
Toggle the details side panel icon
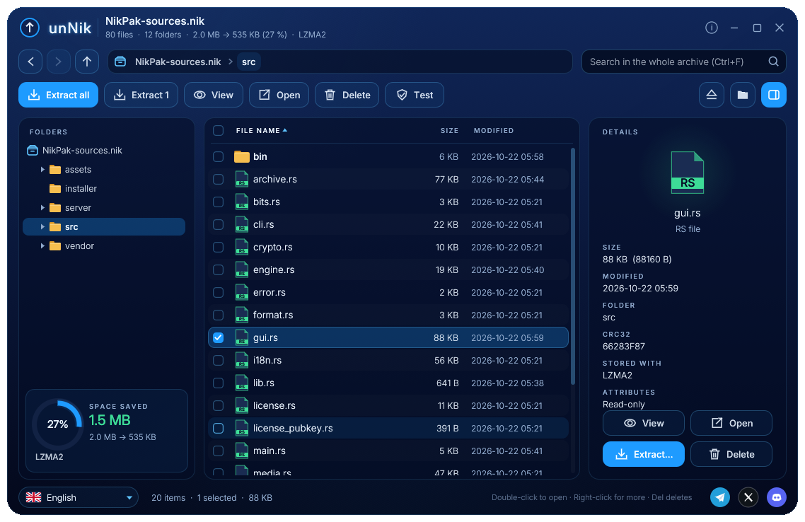point(774,95)
